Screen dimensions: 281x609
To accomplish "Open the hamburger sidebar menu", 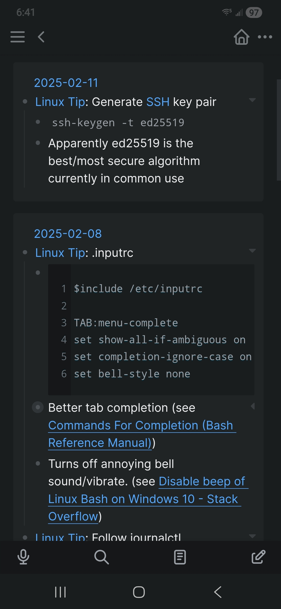I will coord(17,37).
